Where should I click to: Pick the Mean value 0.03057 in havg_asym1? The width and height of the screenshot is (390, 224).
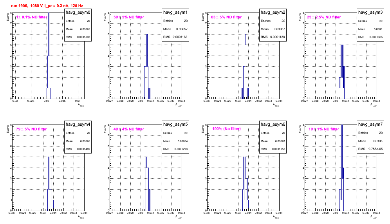(x=182, y=29)
